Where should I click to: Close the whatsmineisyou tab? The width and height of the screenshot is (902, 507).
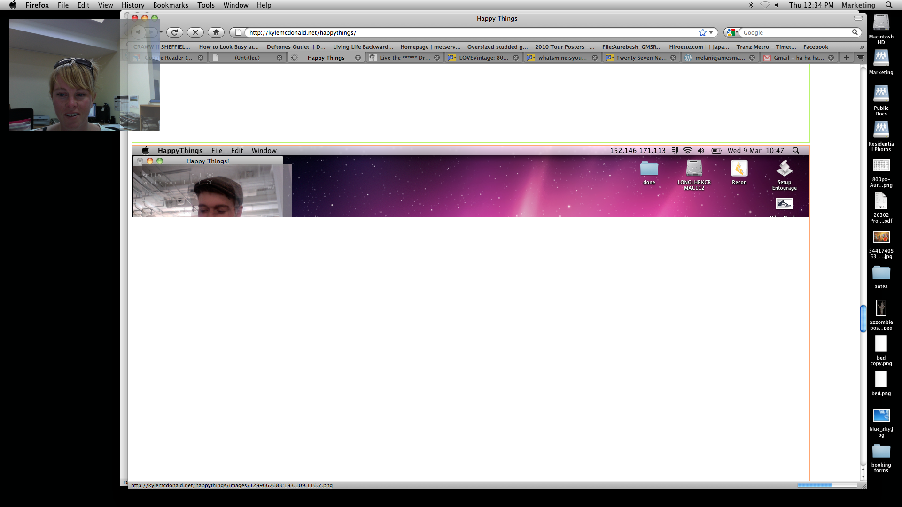click(x=595, y=58)
